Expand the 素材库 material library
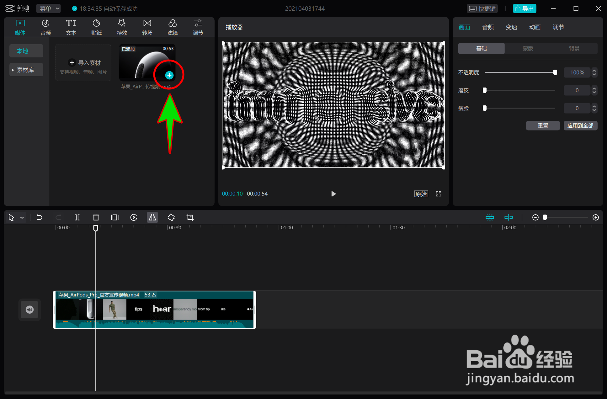The width and height of the screenshot is (607, 399). [x=26, y=70]
